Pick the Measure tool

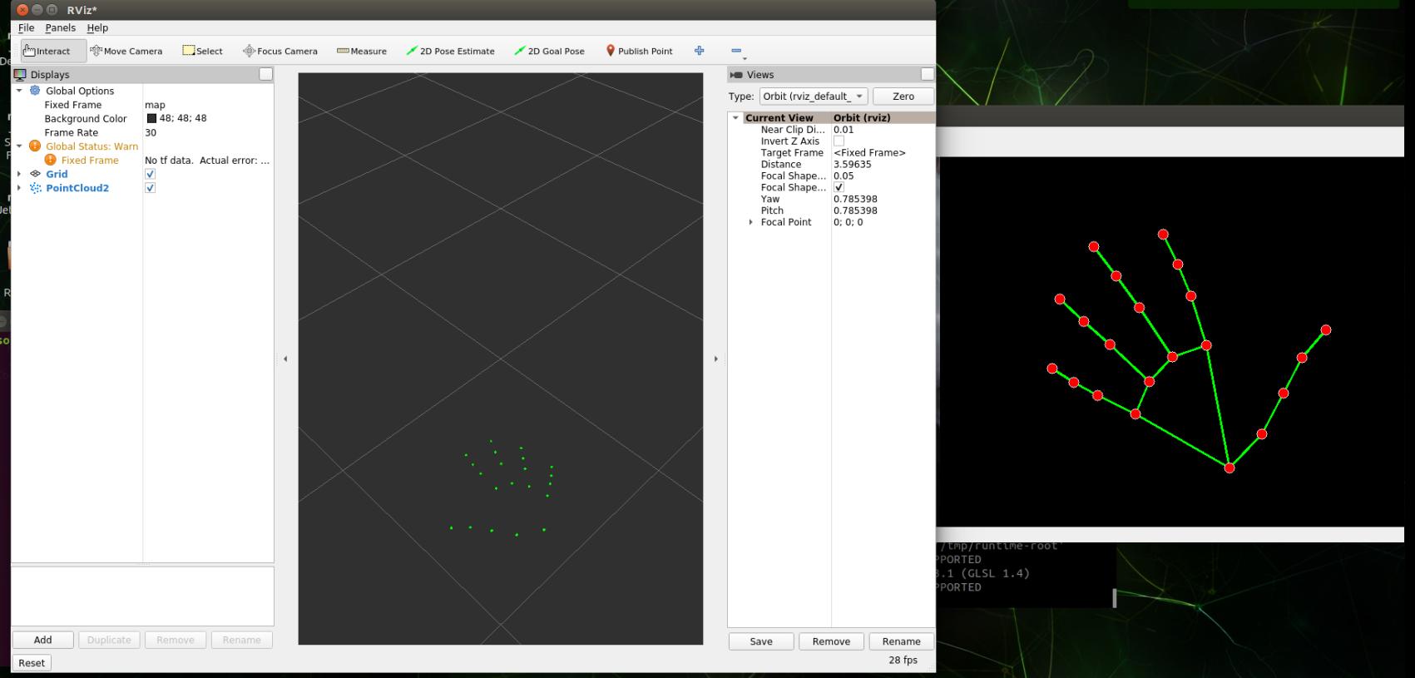(x=362, y=51)
